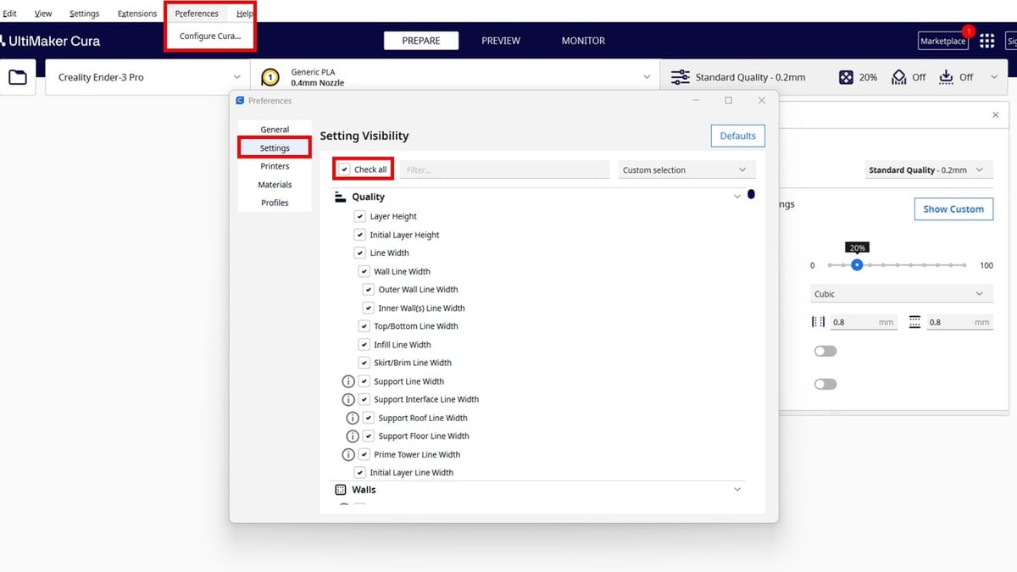Click the support icon in the summary bar
Image resolution: width=1017 pixels, height=572 pixels.
click(x=899, y=77)
